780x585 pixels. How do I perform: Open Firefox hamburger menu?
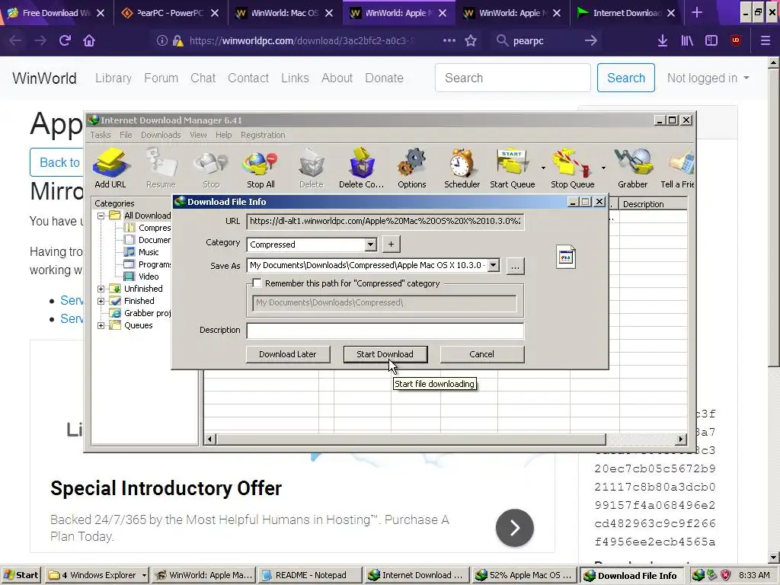click(766, 41)
